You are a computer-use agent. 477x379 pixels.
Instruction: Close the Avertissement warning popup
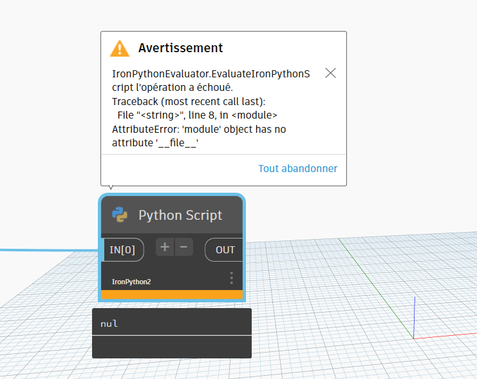330,73
